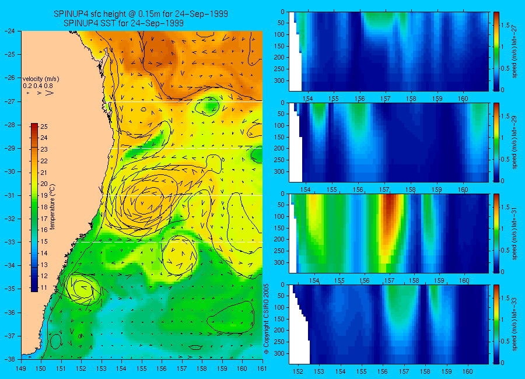Image resolution: width=525 pixels, height=379 pixels.
Task: Click the cold green eddy near 158.5E, 27S
Action: [x=208, y=107]
